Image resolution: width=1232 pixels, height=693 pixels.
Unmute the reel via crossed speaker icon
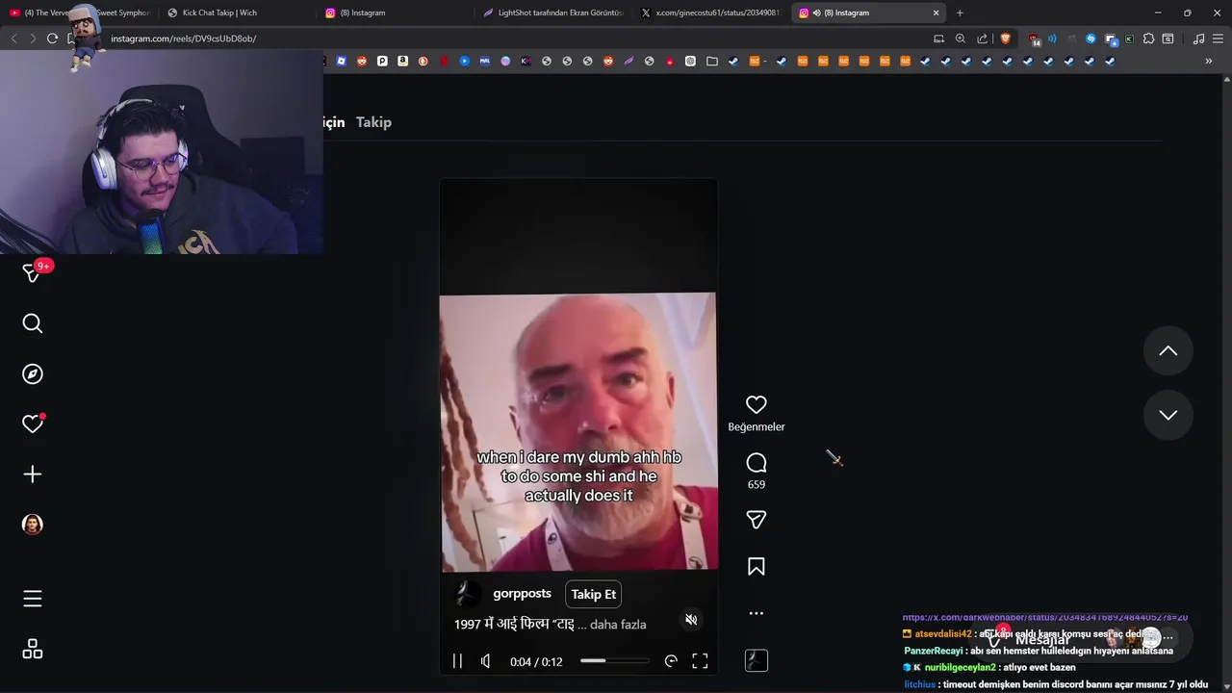691,620
